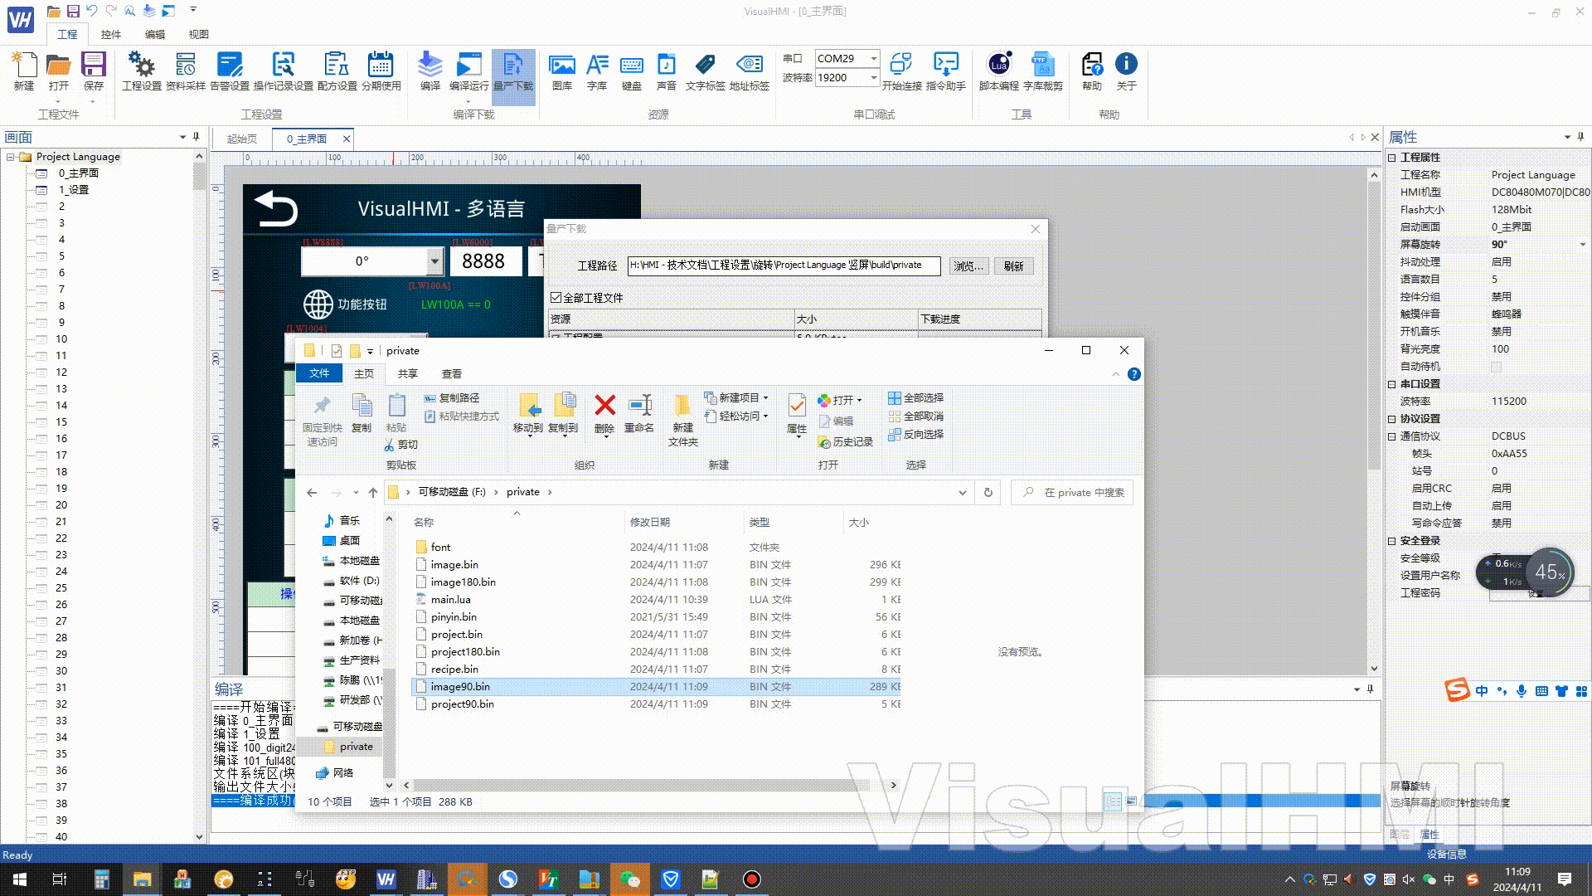Screen dimensions: 1592x896
Task: Open the COM29 serial port dropdown
Action: pyautogui.click(x=873, y=58)
